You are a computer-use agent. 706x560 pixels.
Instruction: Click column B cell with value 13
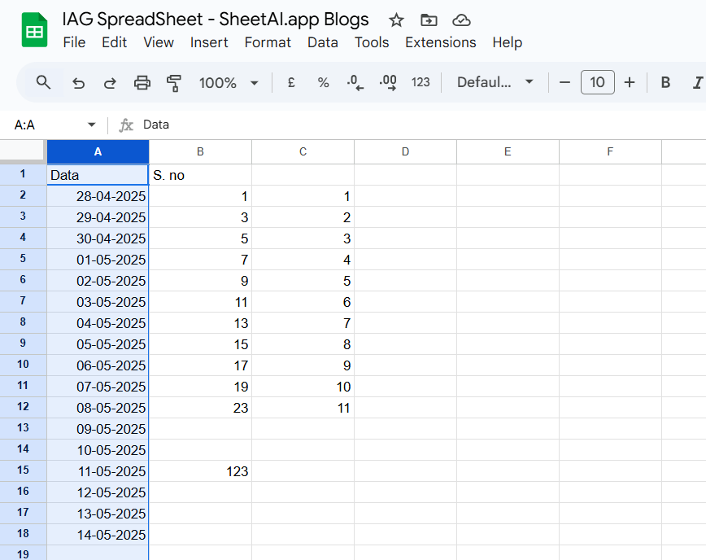coord(200,323)
